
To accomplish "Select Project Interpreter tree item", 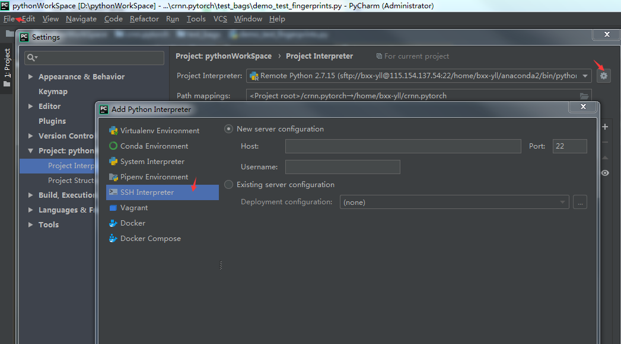I will click(58, 166).
